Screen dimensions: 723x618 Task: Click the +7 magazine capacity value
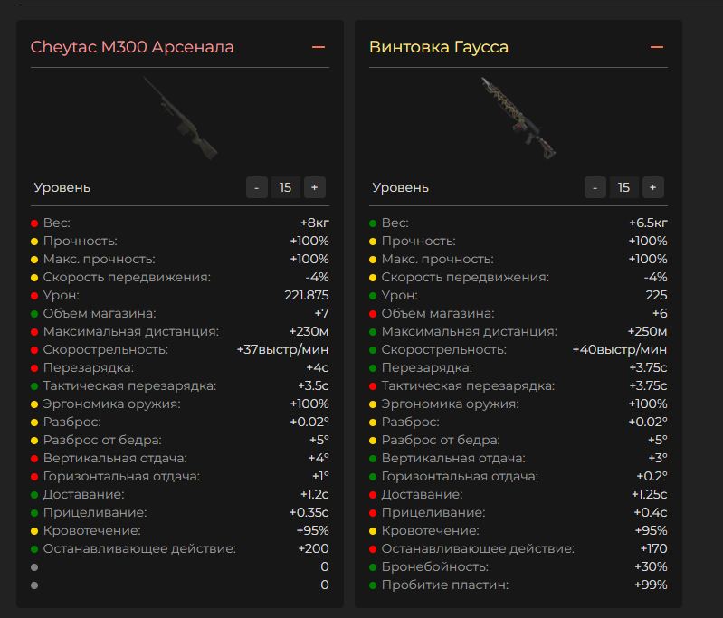(321, 314)
